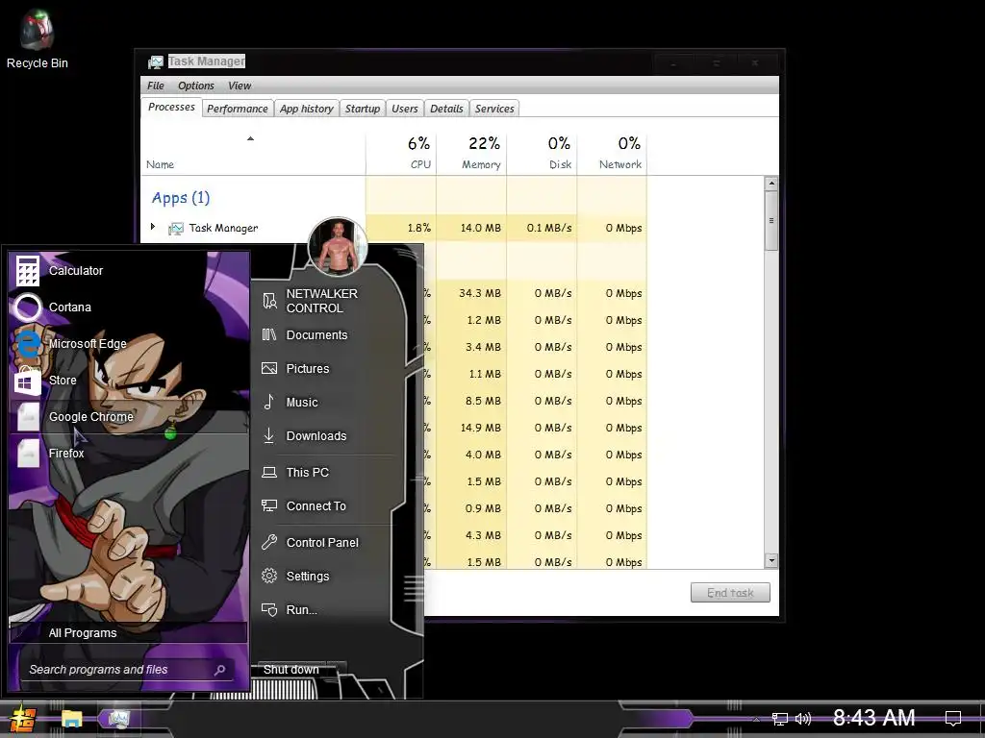This screenshot has height=738, width=985.
Task: Expand the Task Manager process row
Action: (153, 227)
